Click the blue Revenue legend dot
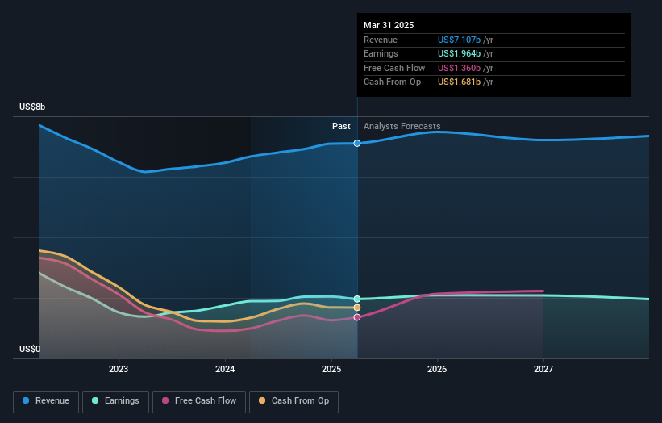This screenshot has height=423, width=662. [26, 400]
